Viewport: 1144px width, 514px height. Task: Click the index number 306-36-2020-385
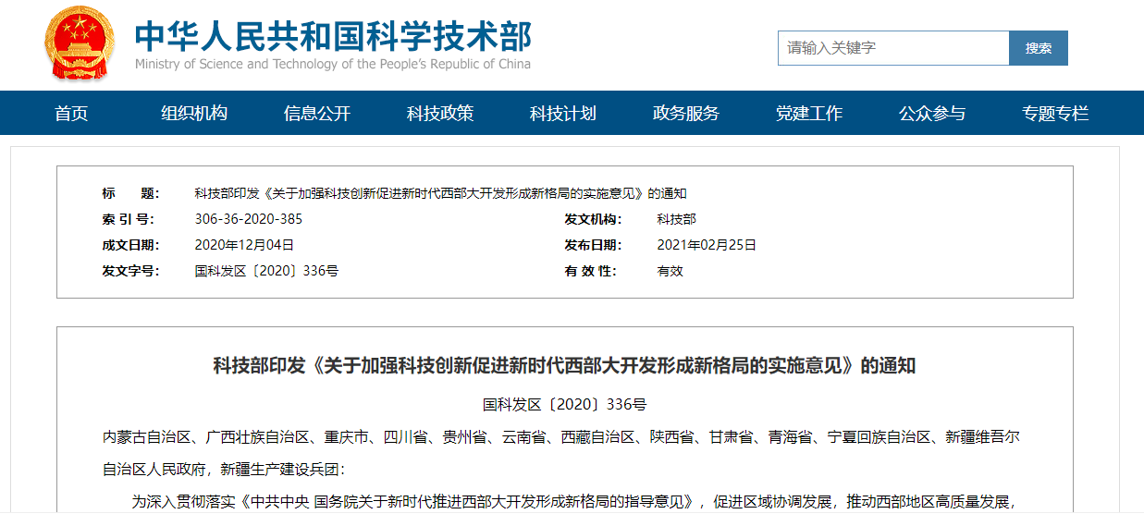(x=249, y=220)
